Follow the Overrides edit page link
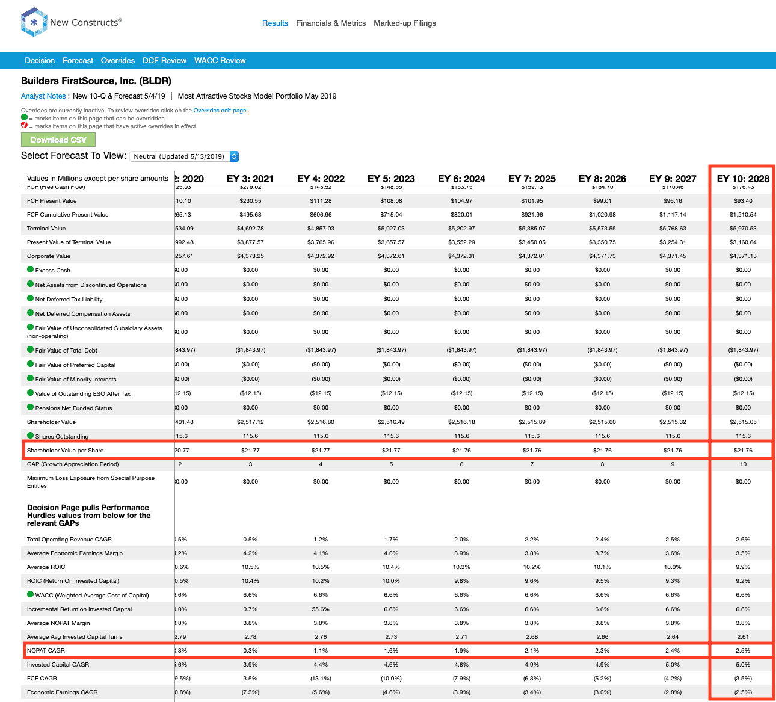This screenshot has height=702, width=776. [x=220, y=111]
